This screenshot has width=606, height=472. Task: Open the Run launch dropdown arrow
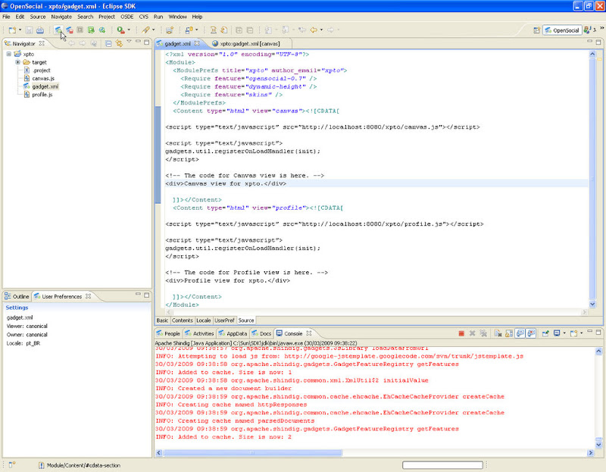(x=129, y=30)
